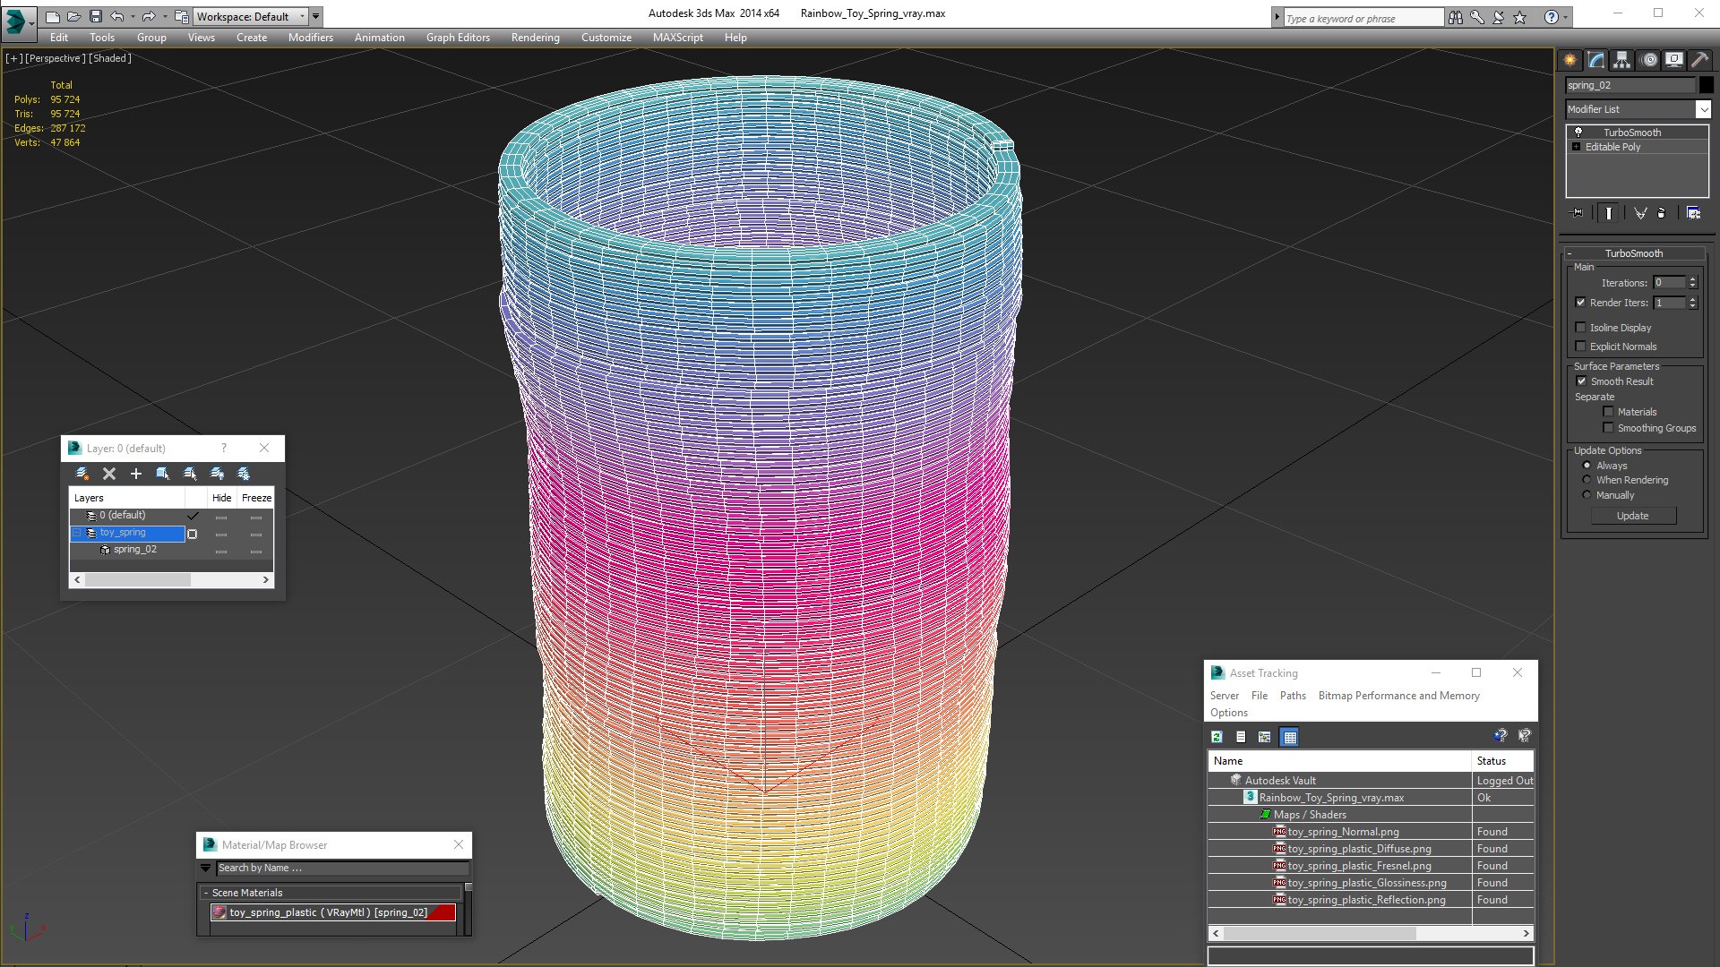Delete highlighted layer with X icon
This screenshot has width=1720, height=967.
coord(109,474)
